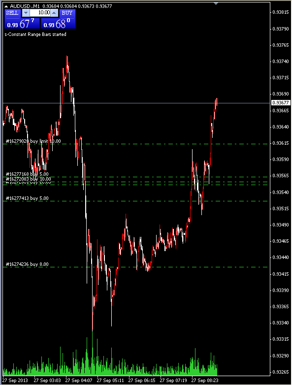
Task: Sell at bid price 0.93677
Action: (x=22, y=24)
